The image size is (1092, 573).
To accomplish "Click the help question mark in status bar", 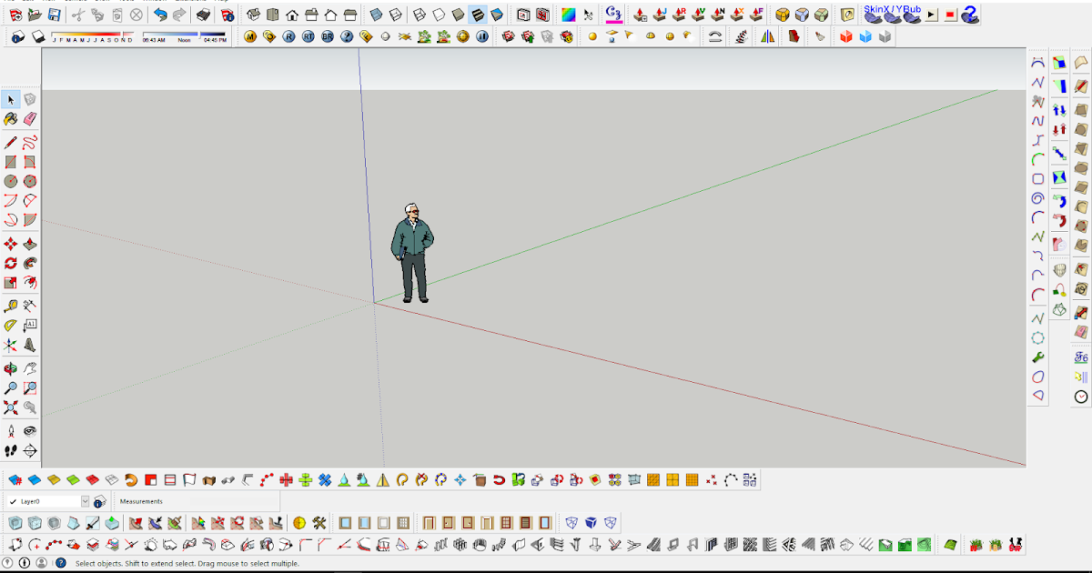I will [60, 562].
